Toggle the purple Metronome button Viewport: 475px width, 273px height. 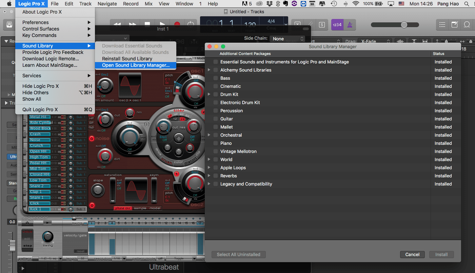[x=350, y=25]
